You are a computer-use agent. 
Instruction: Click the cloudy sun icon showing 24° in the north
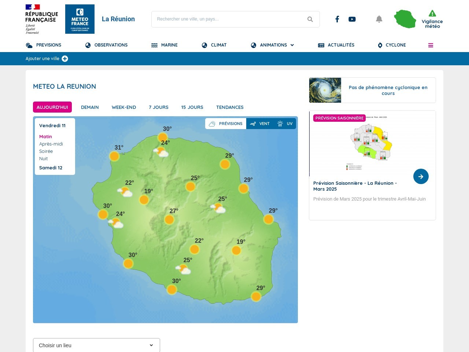pyautogui.click(x=161, y=152)
